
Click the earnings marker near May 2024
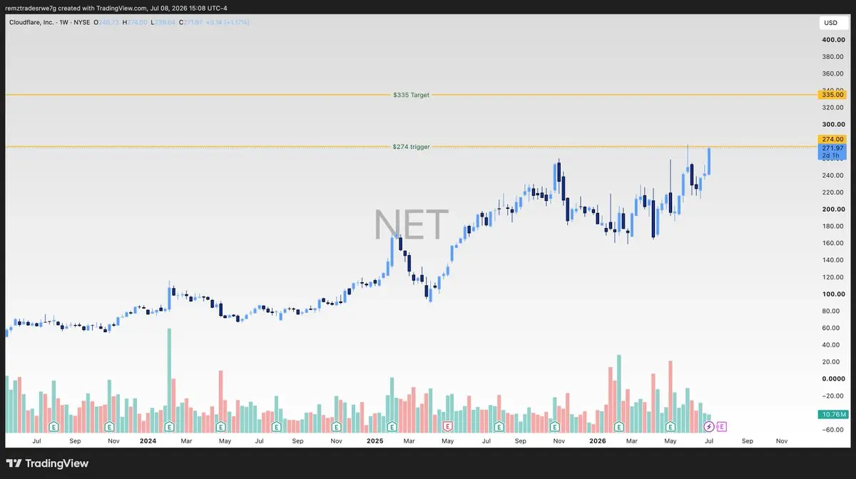pos(220,426)
